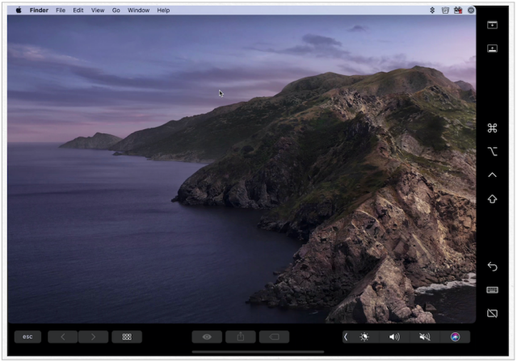Tap the show/hide Dock sidebar icon
The width and height of the screenshot is (517, 362).
click(x=492, y=48)
